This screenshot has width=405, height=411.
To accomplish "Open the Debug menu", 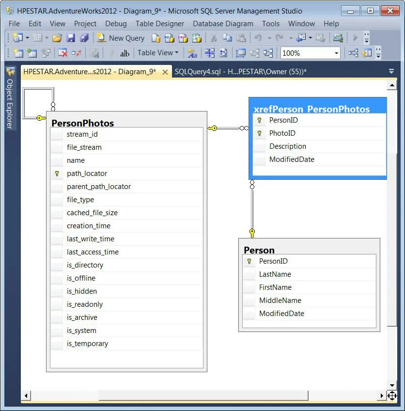I will coord(116,24).
